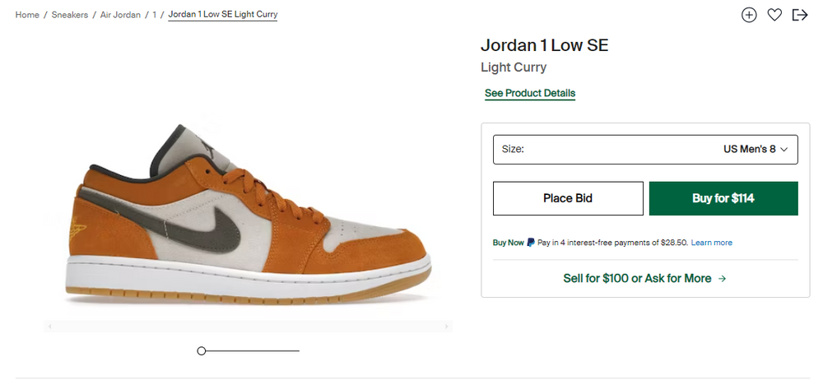Click the Jordan 1 Low SE Light Curry breadcrumb
The height and width of the screenshot is (380, 823).
pos(222,15)
